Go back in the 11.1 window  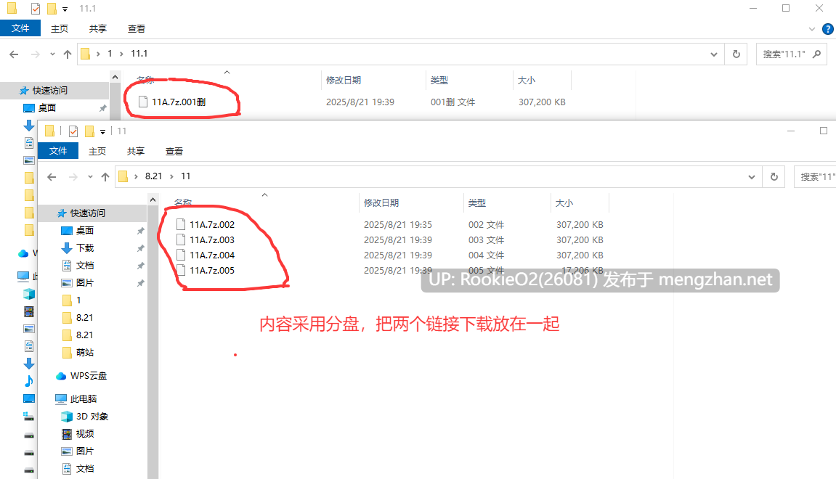pos(14,54)
